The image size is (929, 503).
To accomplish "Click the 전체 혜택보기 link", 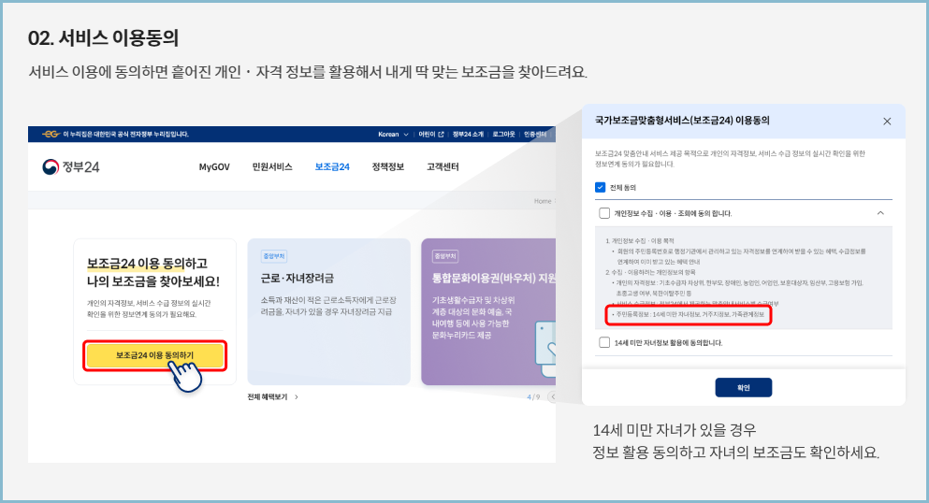I will pyautogui.click(x=272, y=397).
